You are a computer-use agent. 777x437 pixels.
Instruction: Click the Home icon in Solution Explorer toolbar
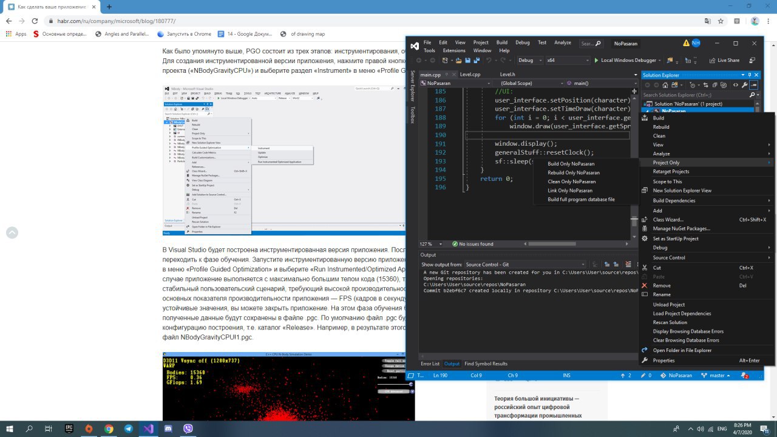coord(665,85)
